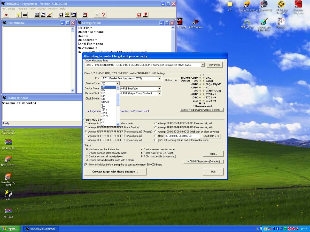Open Socket Programming Adapter Settings
310x232 pixels.
pos(202,110)
